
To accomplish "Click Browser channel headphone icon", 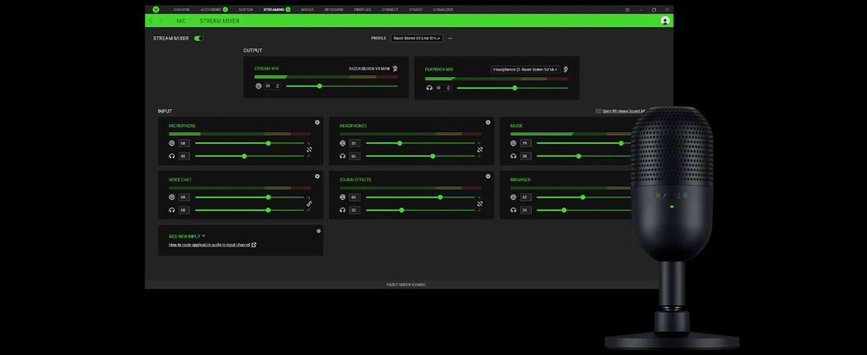I will [513, 210].
